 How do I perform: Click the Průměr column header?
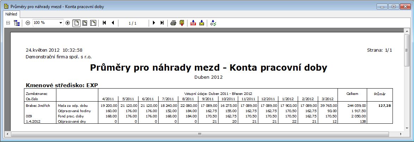point(380,94)
